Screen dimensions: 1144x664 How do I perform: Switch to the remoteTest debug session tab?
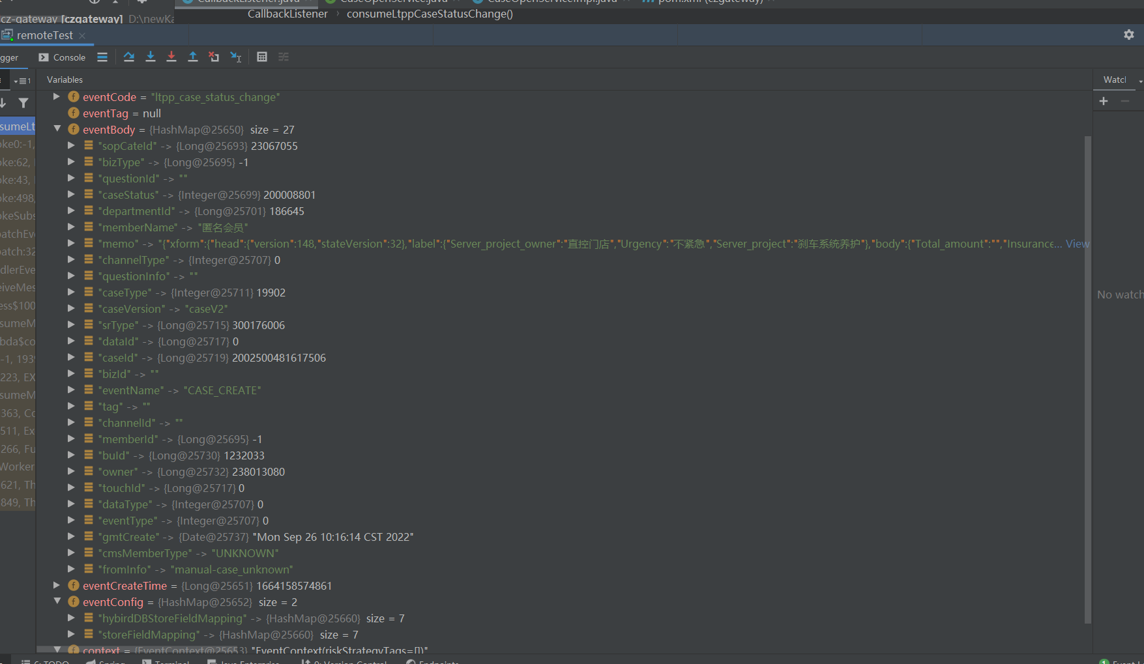44,35
